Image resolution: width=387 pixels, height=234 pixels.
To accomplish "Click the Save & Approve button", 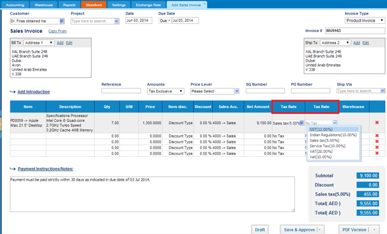I will 299,230.
